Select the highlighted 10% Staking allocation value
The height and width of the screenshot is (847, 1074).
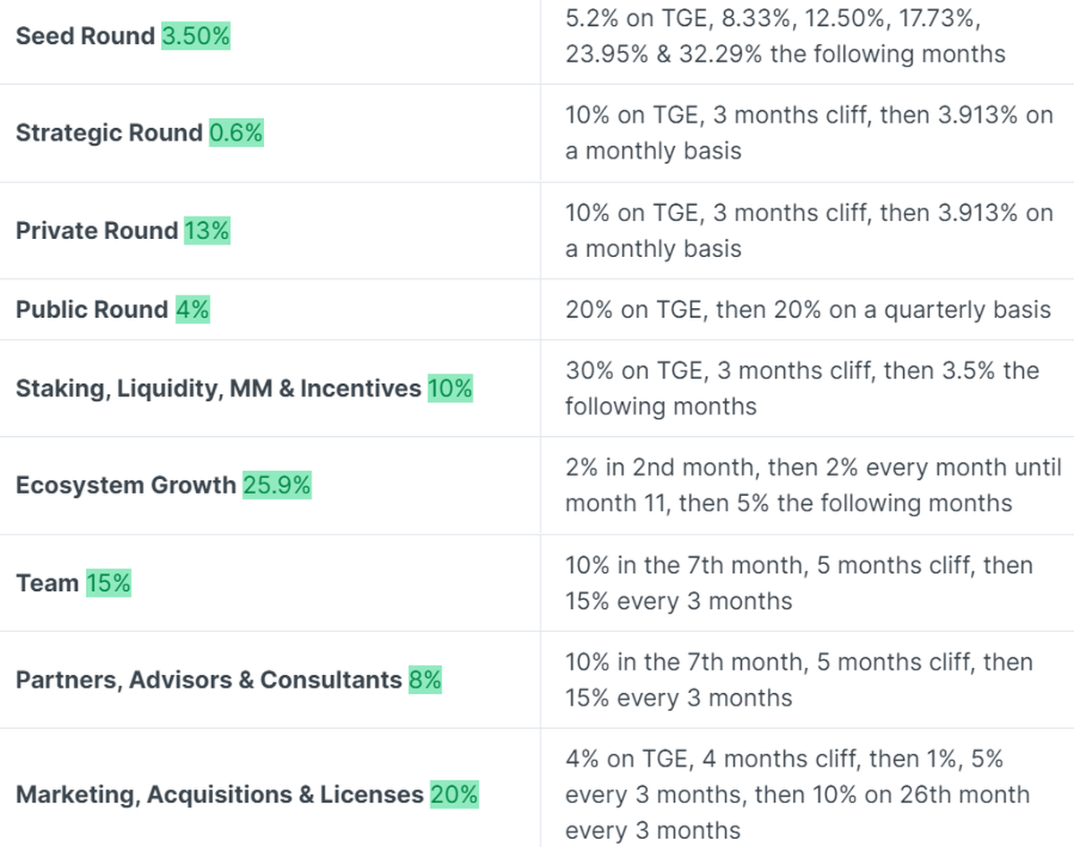click(449, 389)
